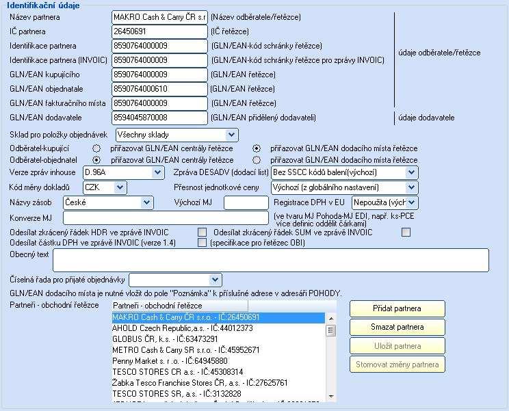Select GLOBUS ČR, k.s. partner
The image size is (509, 411).
pos(218,339)
